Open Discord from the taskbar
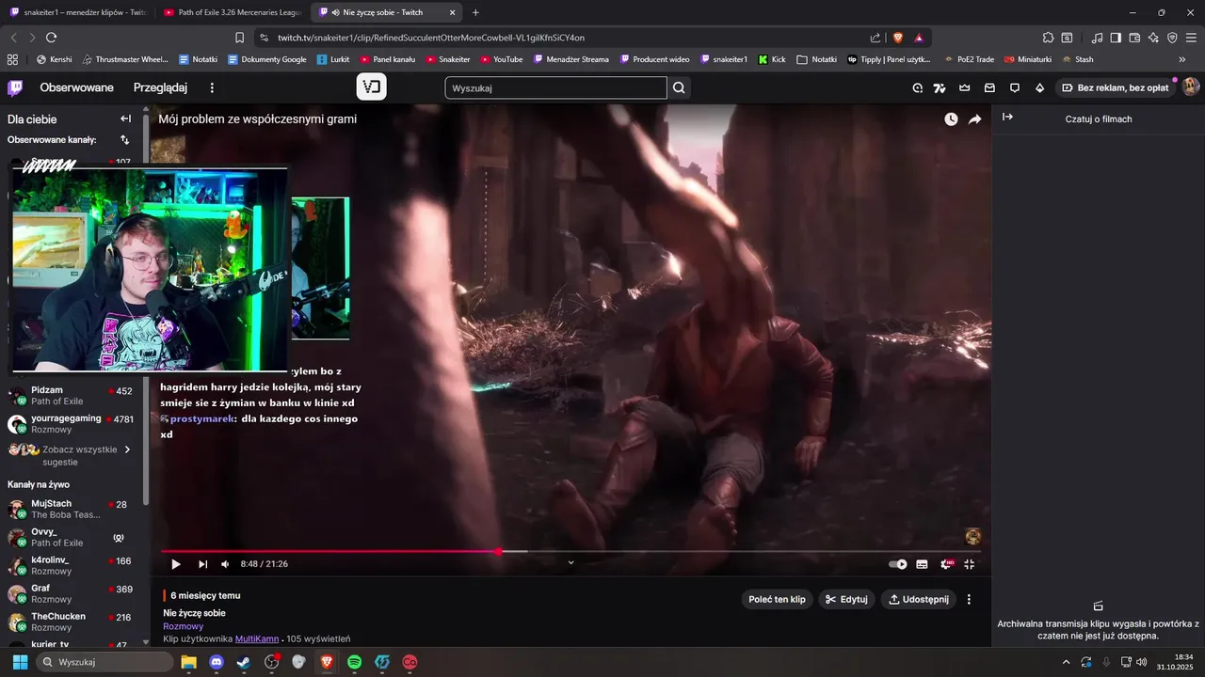The height and width of the screenshot is (677, 1205). [x=216, y=662]
